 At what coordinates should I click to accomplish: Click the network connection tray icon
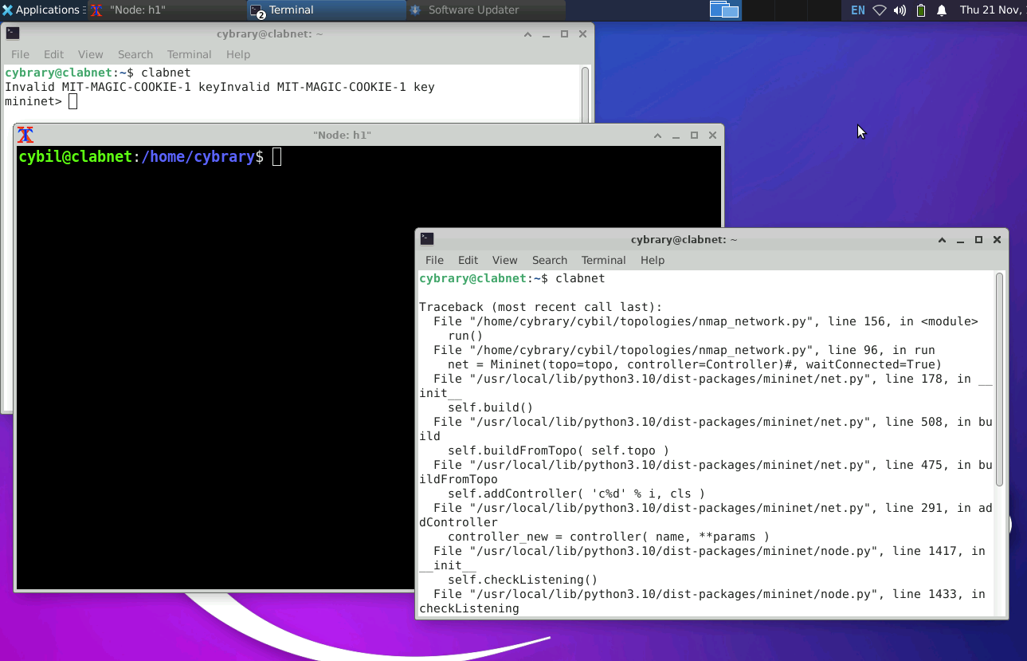pyautogui.click(x=880, y=10)
